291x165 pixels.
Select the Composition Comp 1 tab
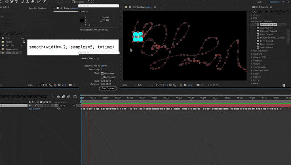coord(142,7)
